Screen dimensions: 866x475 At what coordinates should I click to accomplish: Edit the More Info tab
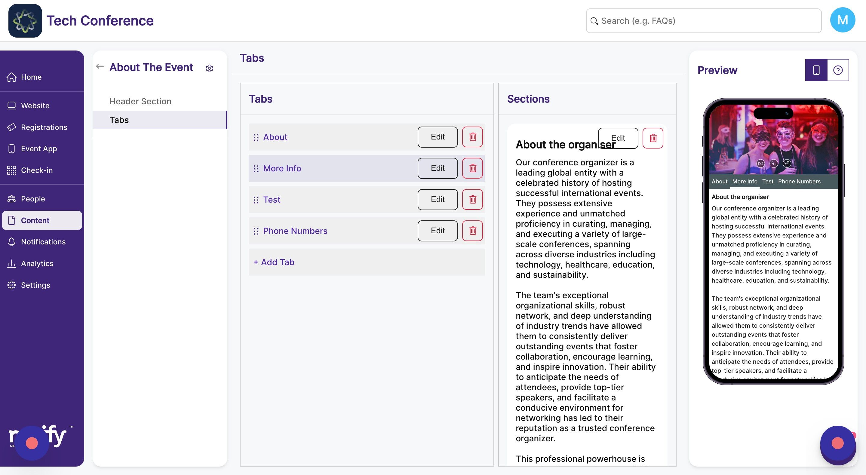[x=438, y=168]
